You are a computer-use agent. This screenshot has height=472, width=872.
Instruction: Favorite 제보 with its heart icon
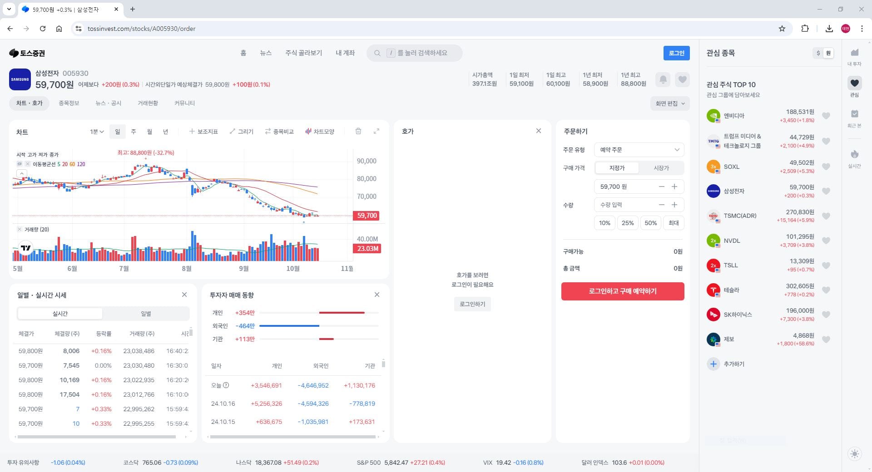(x=826, y=339)
